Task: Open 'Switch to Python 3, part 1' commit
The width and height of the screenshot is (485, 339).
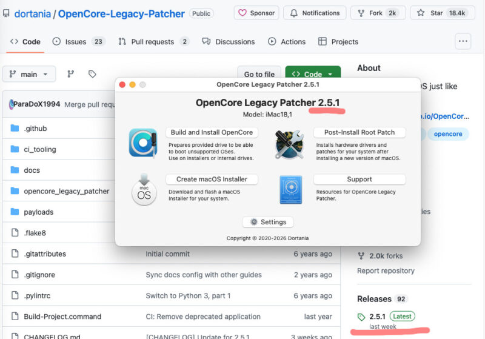Action: pyautogui.click(x=188, y=296)
